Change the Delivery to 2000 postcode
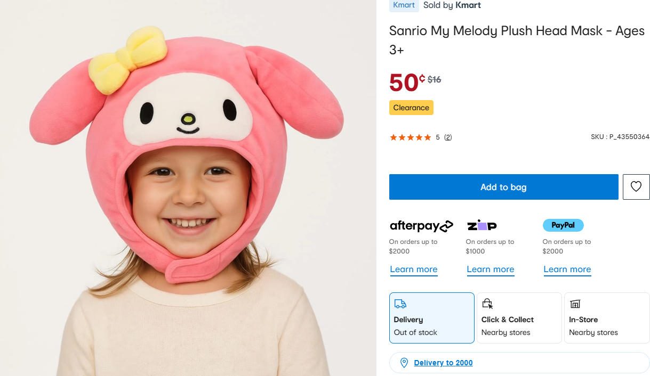This screenshot has width=650, height=376. (x=443, y=363)
